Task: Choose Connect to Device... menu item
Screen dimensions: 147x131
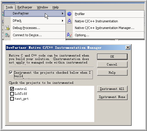Action: [x=35, y=35]
